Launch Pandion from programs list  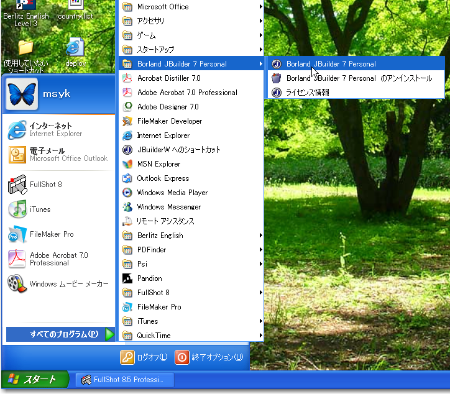pyautogui.click(x=149, y=278)
